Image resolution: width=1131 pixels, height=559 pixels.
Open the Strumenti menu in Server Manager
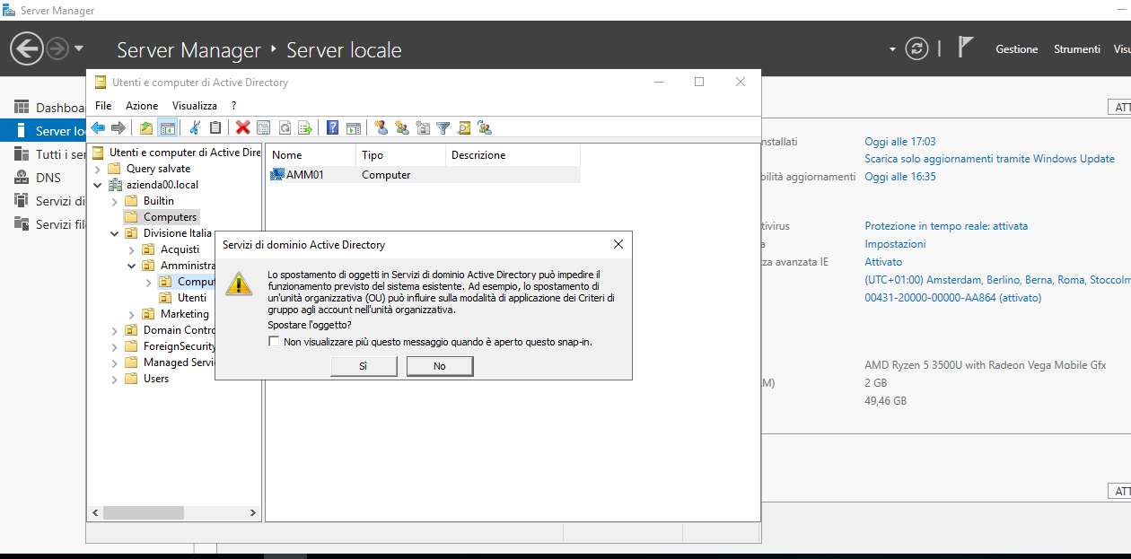click(x=1077, y=49)
